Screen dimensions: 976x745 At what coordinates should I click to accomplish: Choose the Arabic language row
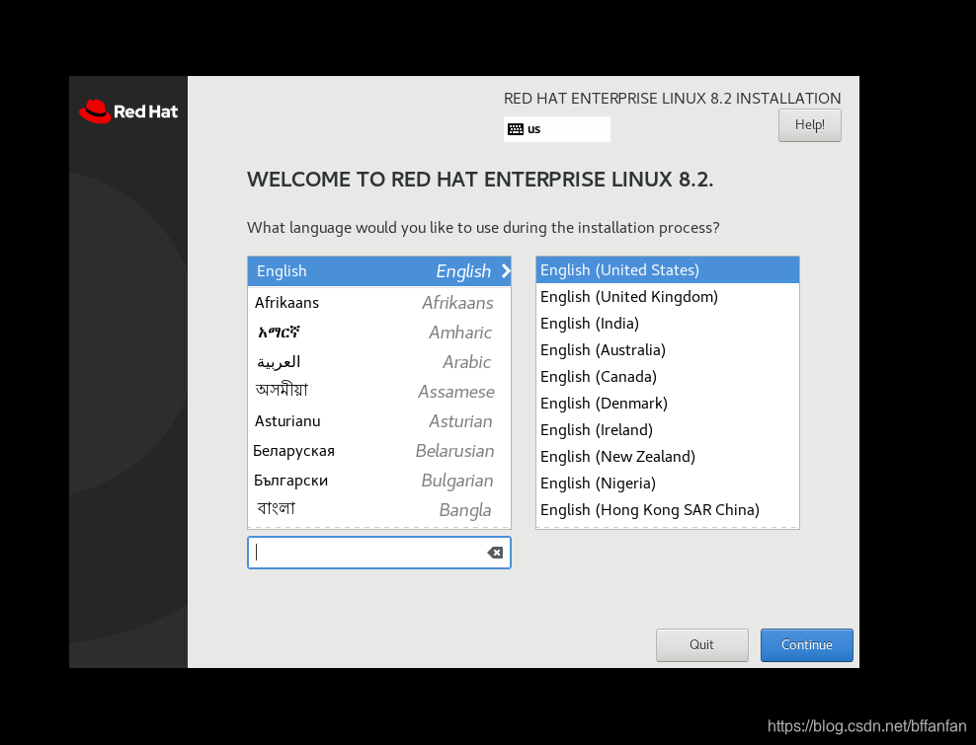coord(379,362)
